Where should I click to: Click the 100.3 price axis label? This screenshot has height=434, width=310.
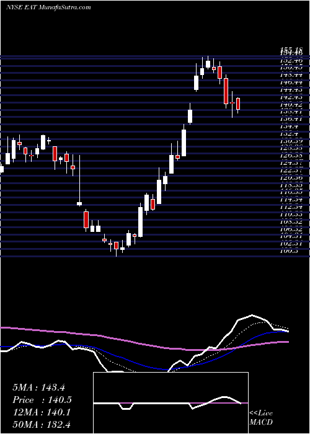pyautogui.click(x=289, y=251)
